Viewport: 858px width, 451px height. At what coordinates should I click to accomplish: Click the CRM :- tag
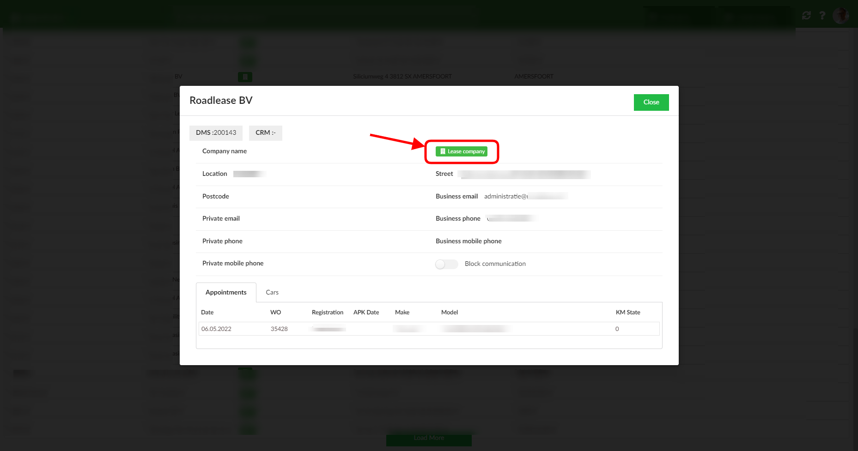(265, 133)
